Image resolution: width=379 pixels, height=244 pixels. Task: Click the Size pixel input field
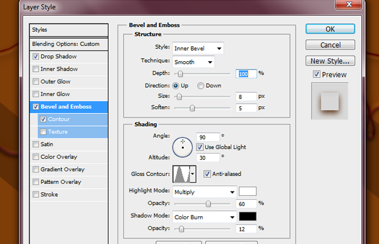[246, 97]
